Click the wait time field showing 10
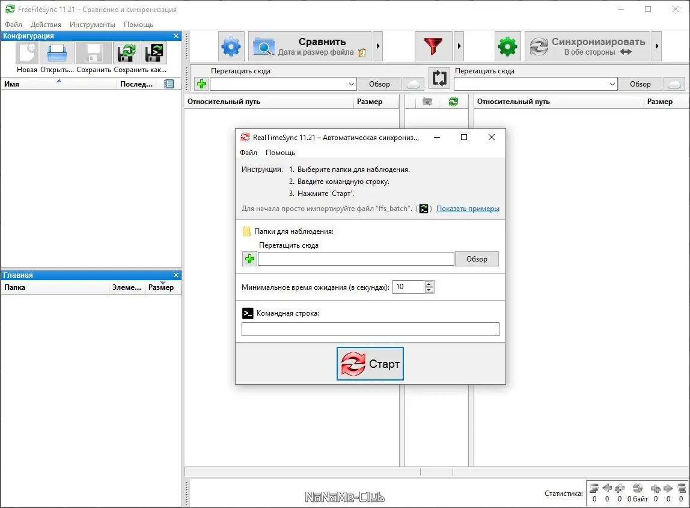 [x=409, y=287]
